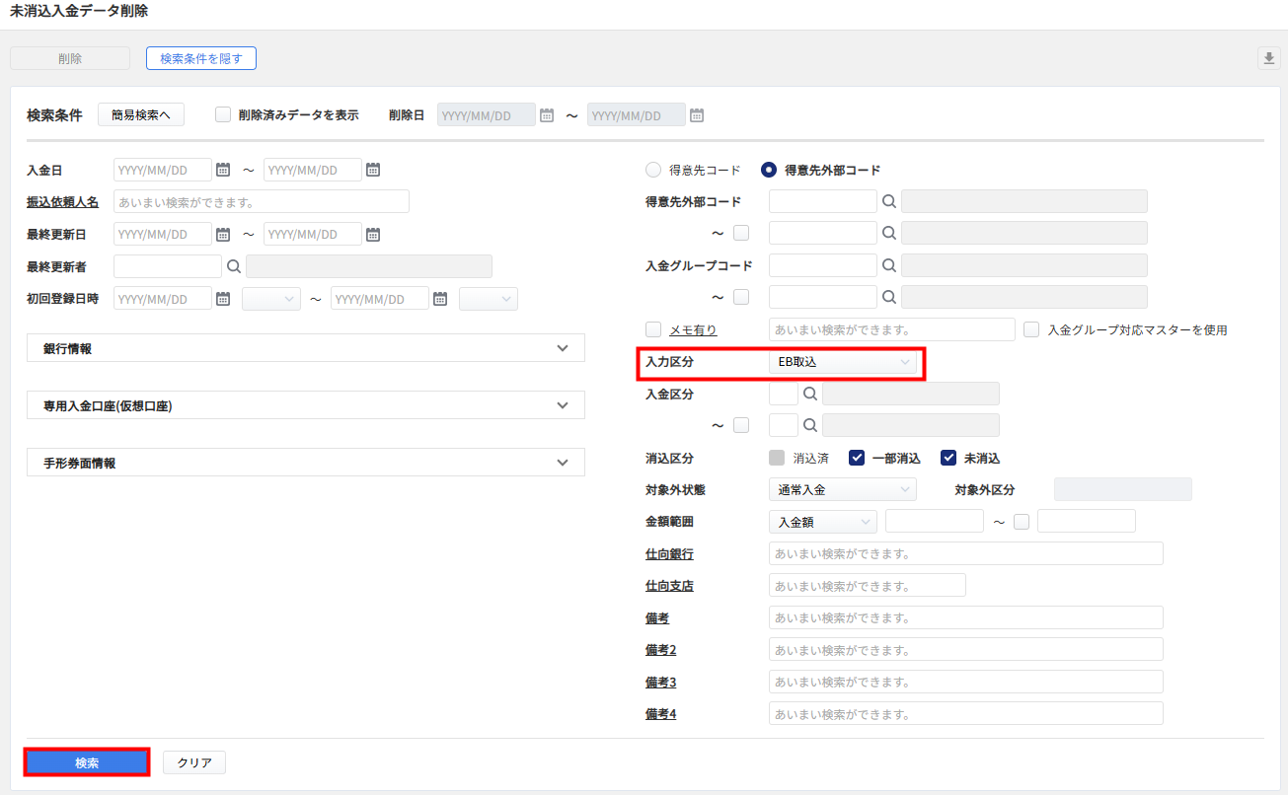The height and width of the screenshot is (795, 1288).
Task: Click the download icon at top right
Action: point(1268,58)
